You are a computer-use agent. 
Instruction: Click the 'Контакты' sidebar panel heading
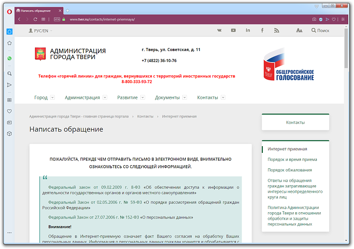[295, 122]
